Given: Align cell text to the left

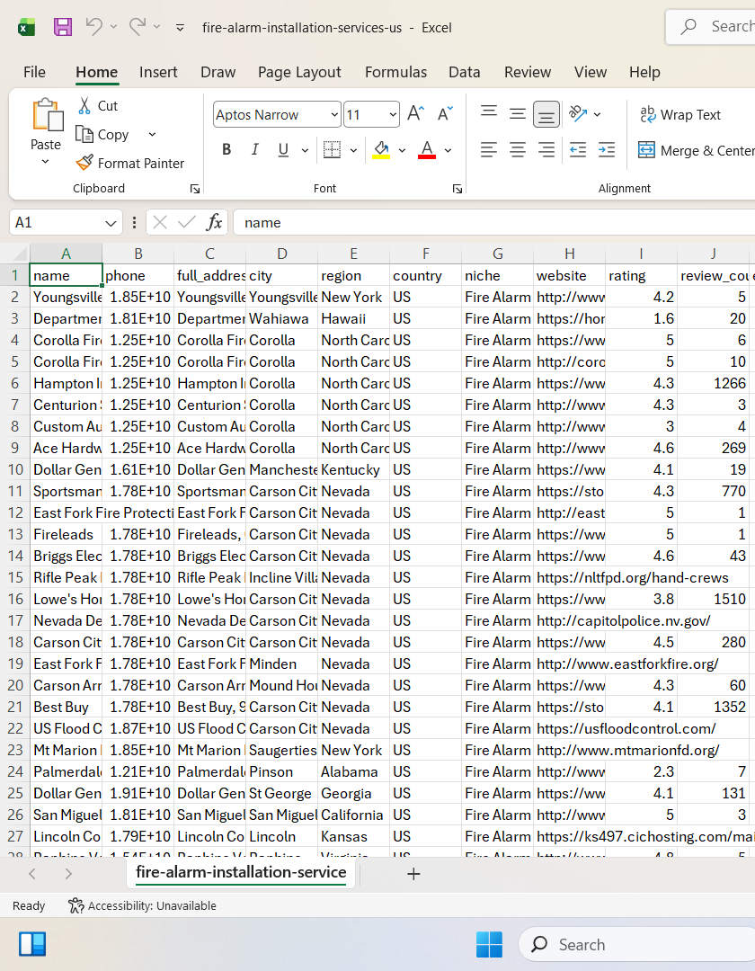Looking at the screenshot, I should pos(489,149).
